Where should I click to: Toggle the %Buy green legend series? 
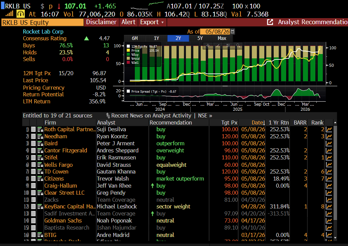(128, 54)
